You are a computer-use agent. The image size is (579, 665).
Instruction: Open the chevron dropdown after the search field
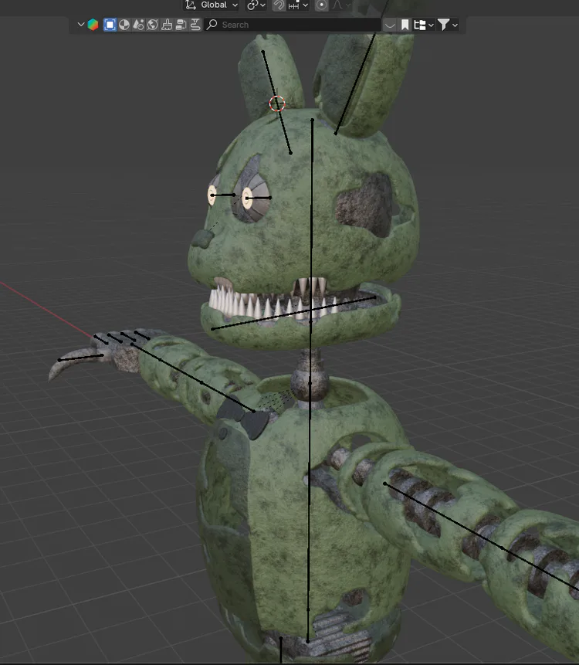pyautogui.click(x=390, y=25)
